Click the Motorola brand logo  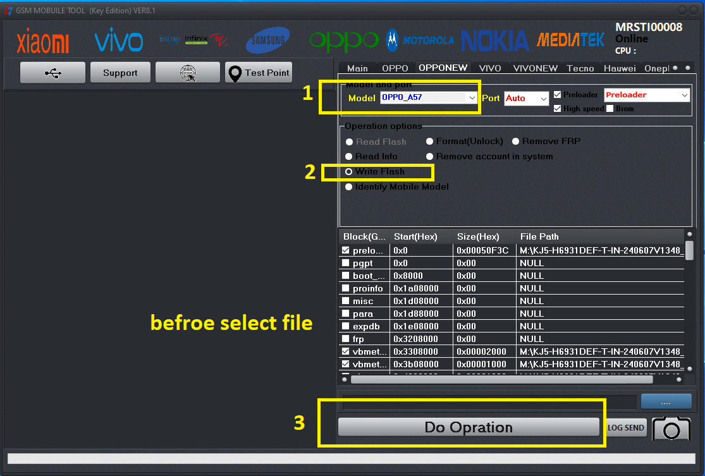point(420,40)
